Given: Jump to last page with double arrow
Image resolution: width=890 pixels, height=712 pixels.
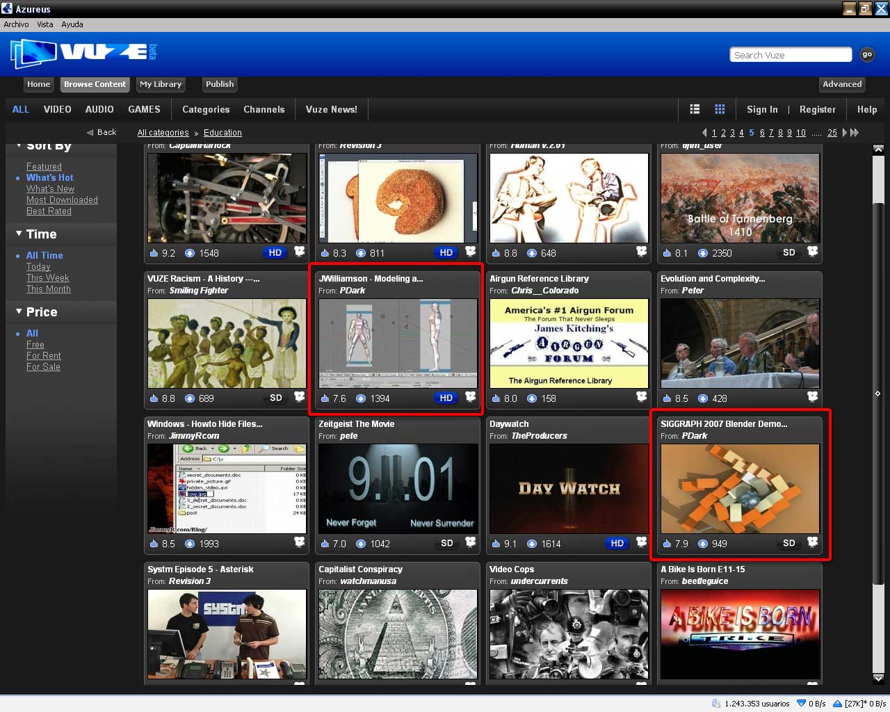Looking at the screenshot, I should [x=855, y=132].
